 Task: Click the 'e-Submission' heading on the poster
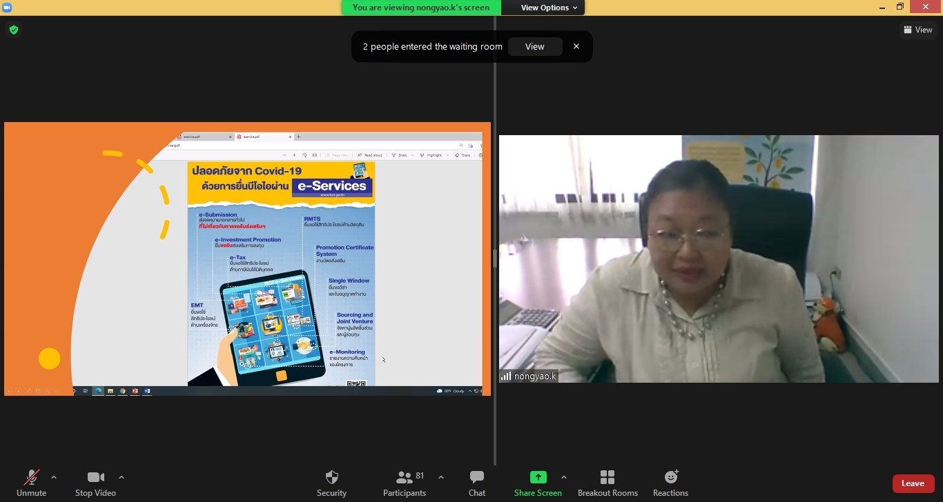coord(218,214)
